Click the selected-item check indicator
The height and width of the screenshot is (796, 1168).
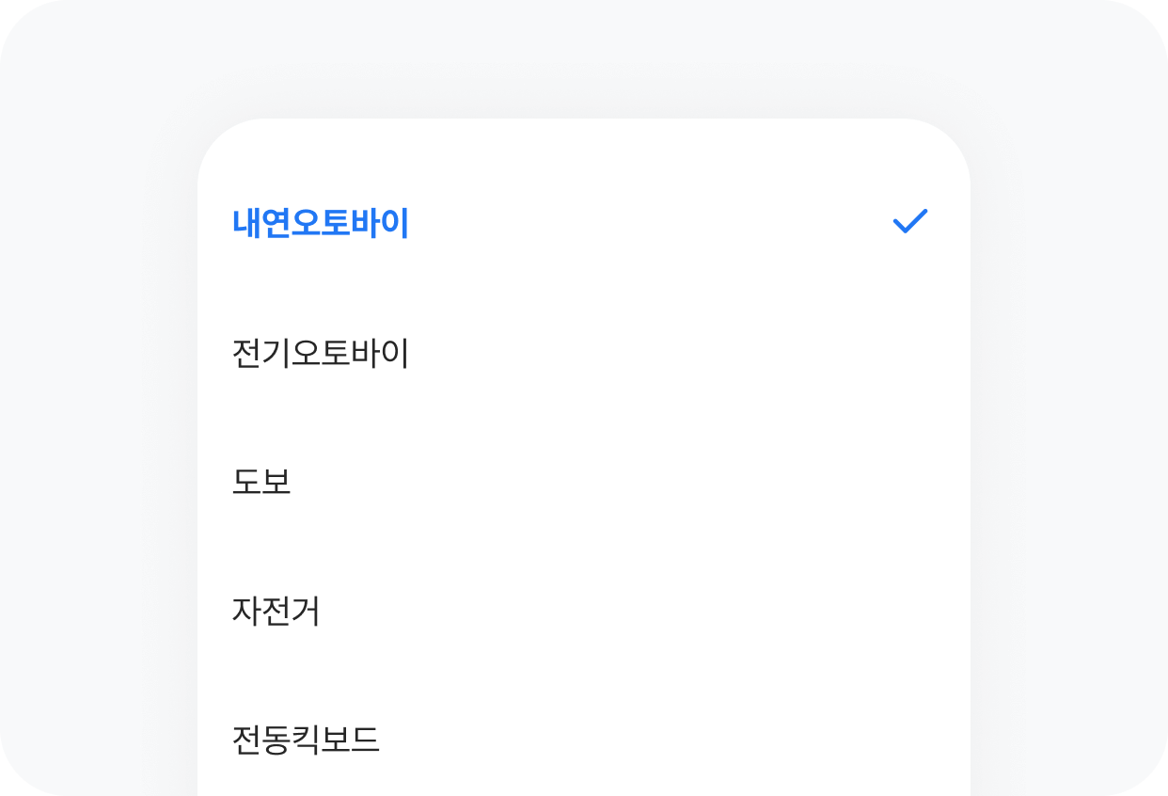(909, 222)
